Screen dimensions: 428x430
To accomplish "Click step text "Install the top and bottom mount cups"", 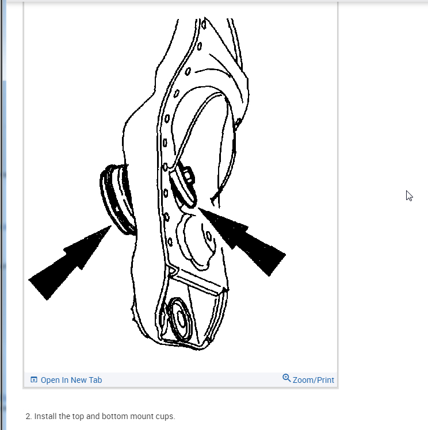I will point(105,416).
